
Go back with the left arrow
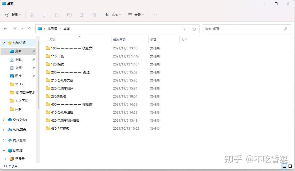tap(5, 29)
